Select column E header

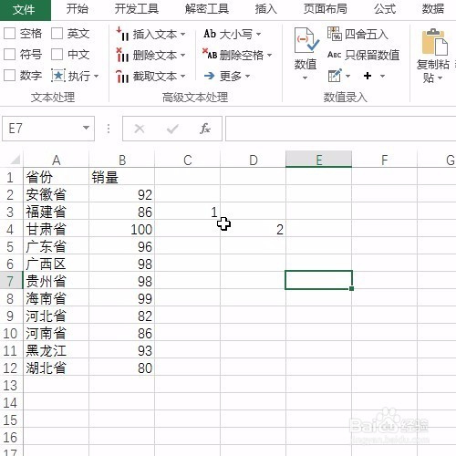tap(318, 160)
